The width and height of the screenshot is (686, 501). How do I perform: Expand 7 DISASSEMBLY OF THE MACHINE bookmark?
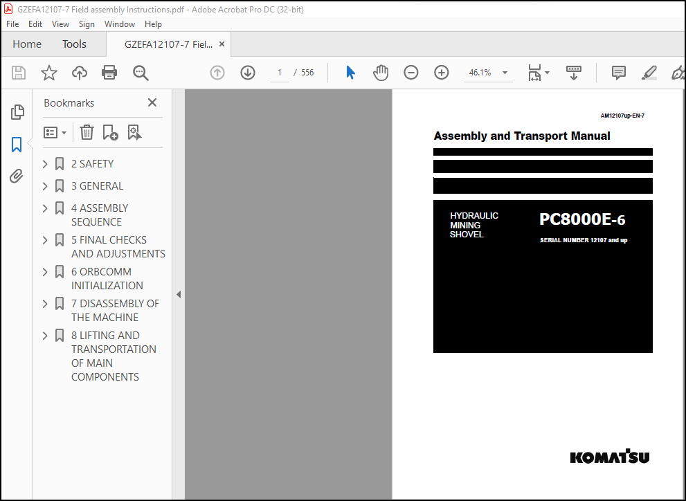(45, 304)
